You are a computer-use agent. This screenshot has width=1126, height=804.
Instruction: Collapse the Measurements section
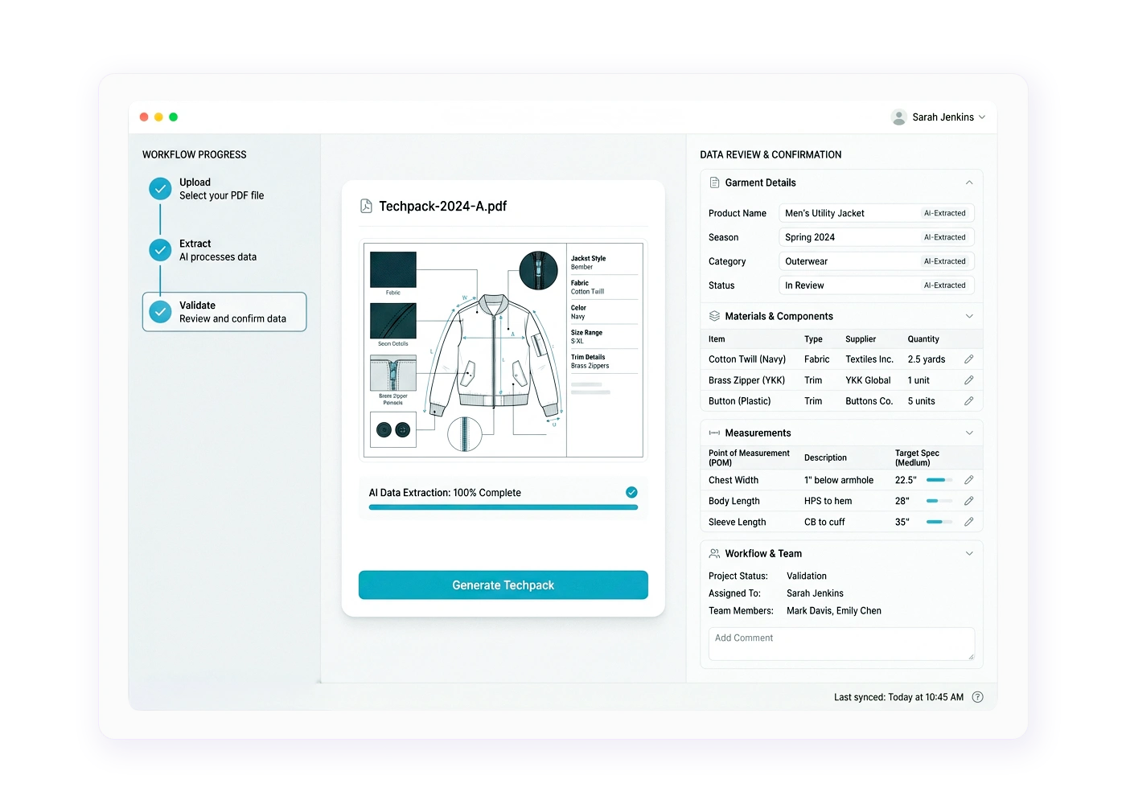[x=970, y=433]
